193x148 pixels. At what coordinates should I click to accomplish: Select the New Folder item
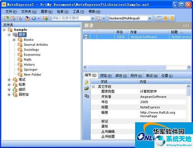click(32, 75)
